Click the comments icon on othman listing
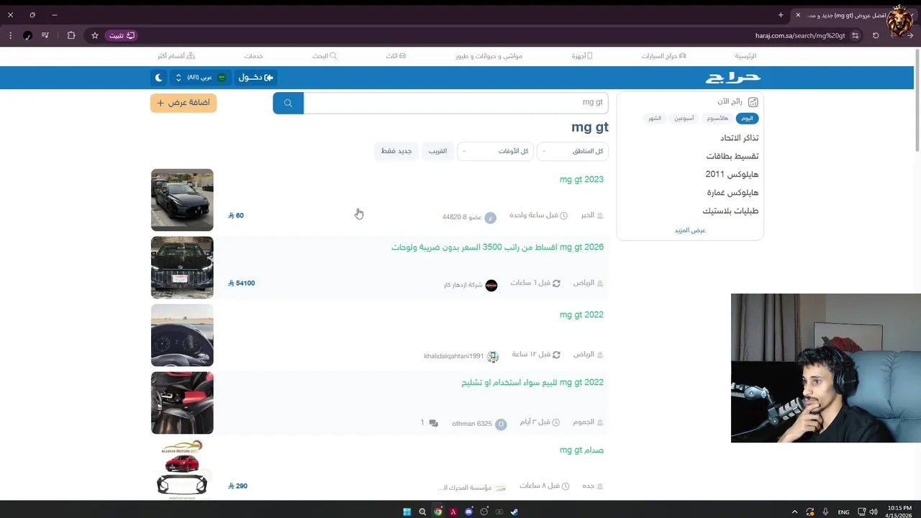Screen dimensions: 921x518 coord(433,423)
